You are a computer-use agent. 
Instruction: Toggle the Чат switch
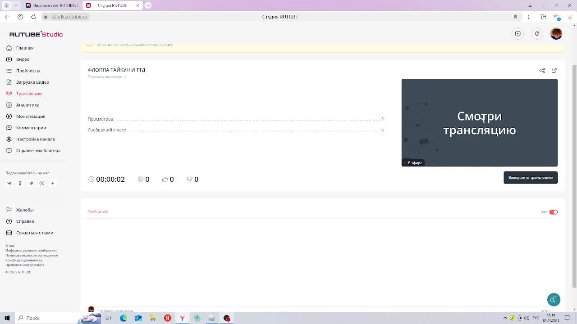pos(554,212)
